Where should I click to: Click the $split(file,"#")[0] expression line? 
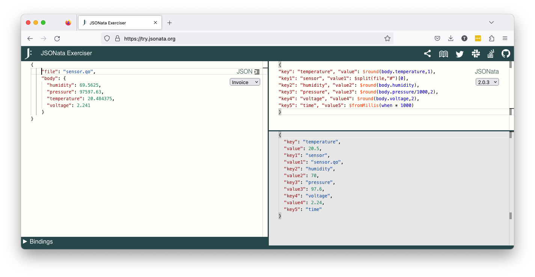(343, 78)
